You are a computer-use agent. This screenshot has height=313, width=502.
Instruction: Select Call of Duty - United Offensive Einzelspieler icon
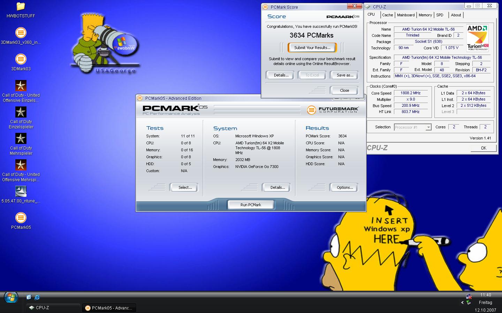tap(21, 86)
